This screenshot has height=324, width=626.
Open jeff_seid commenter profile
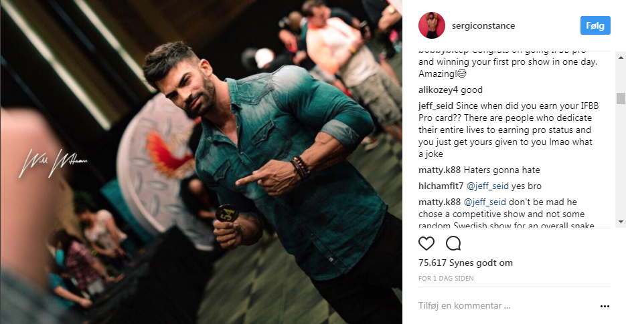[436, 106]
